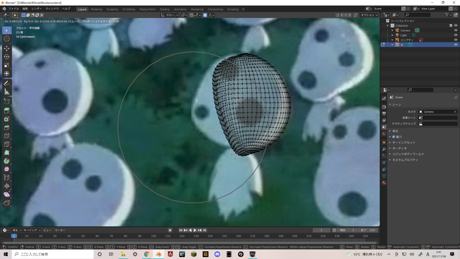Toggle the 重力 gravity checkbox
460x259 pixels.
point(394,137)
